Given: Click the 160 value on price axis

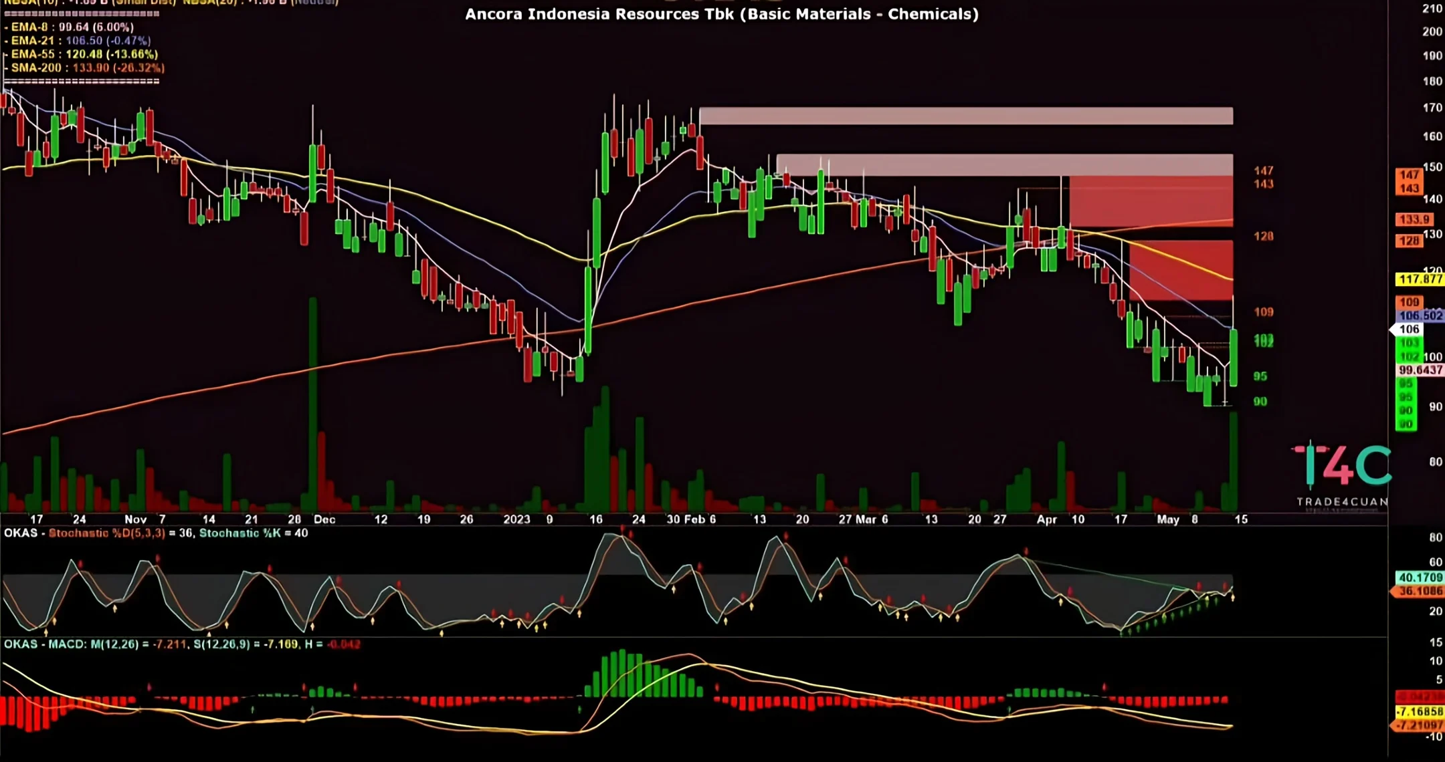Looking at the screenshot, I should point(1432,136).
